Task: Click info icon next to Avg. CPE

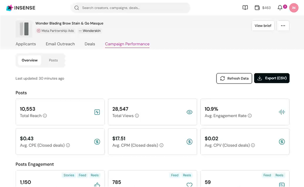Action: 68,145
